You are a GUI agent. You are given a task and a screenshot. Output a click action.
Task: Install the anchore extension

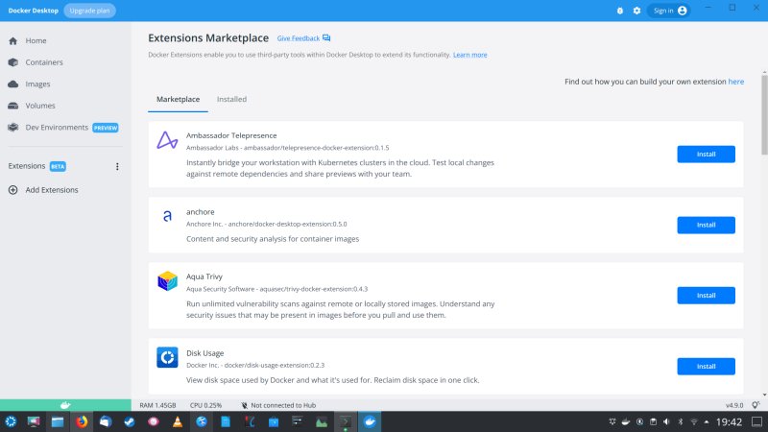pyautogui.click(x=706, y=225)
